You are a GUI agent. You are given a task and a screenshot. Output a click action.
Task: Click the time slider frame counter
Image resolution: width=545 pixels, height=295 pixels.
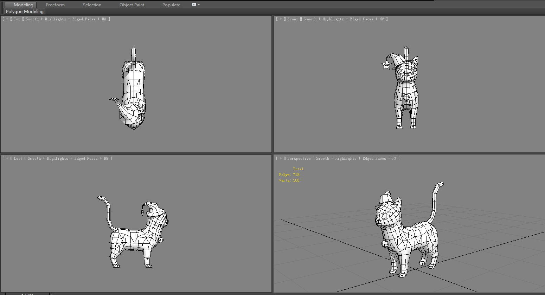point(27,294)
